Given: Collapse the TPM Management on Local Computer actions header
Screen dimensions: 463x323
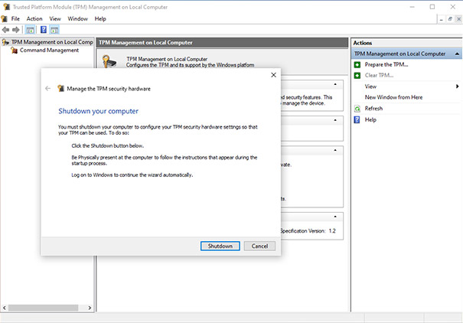Looking at the screenshot, I should tap(457, 54).
